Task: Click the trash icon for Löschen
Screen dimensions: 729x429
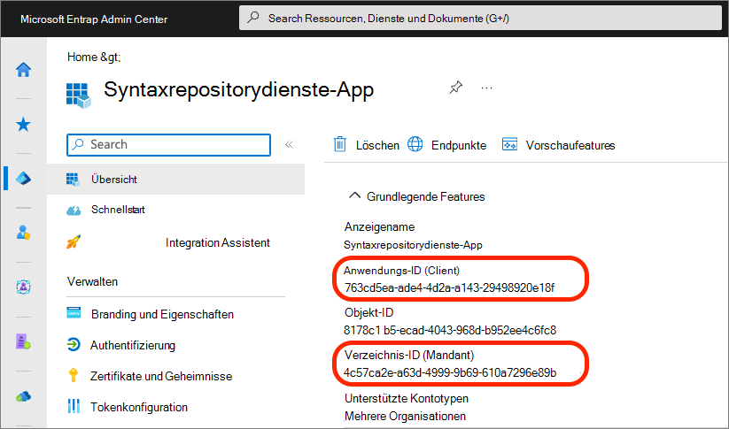Action: [340, 144]
